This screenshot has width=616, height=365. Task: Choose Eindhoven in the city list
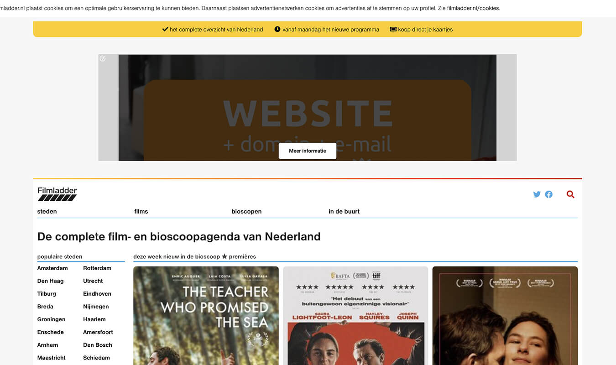click(x=97, y=294)
